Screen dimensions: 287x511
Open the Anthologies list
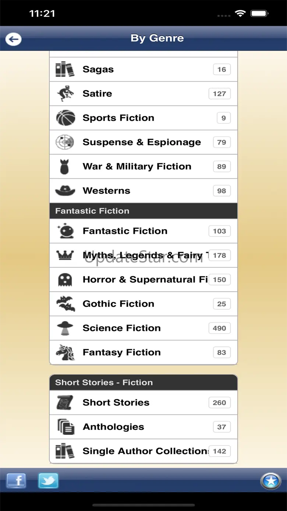click(143, 427)
